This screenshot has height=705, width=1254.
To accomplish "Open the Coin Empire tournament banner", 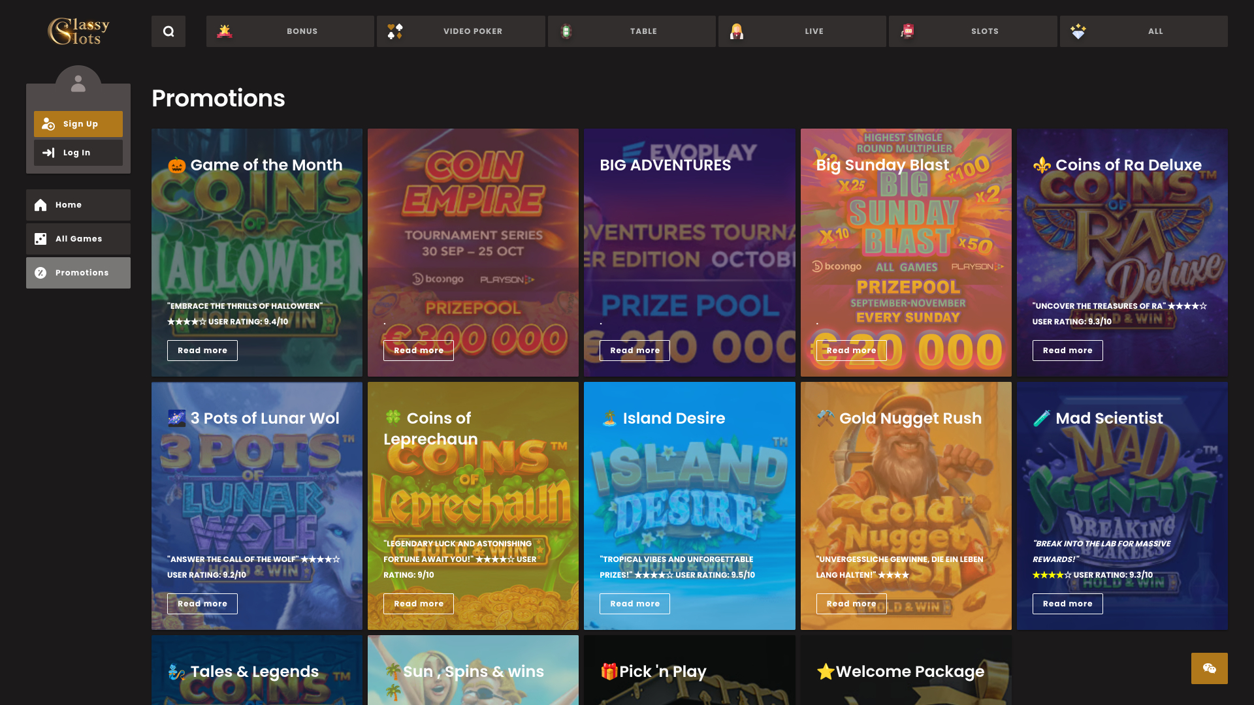I will click(x=473, y=252).
